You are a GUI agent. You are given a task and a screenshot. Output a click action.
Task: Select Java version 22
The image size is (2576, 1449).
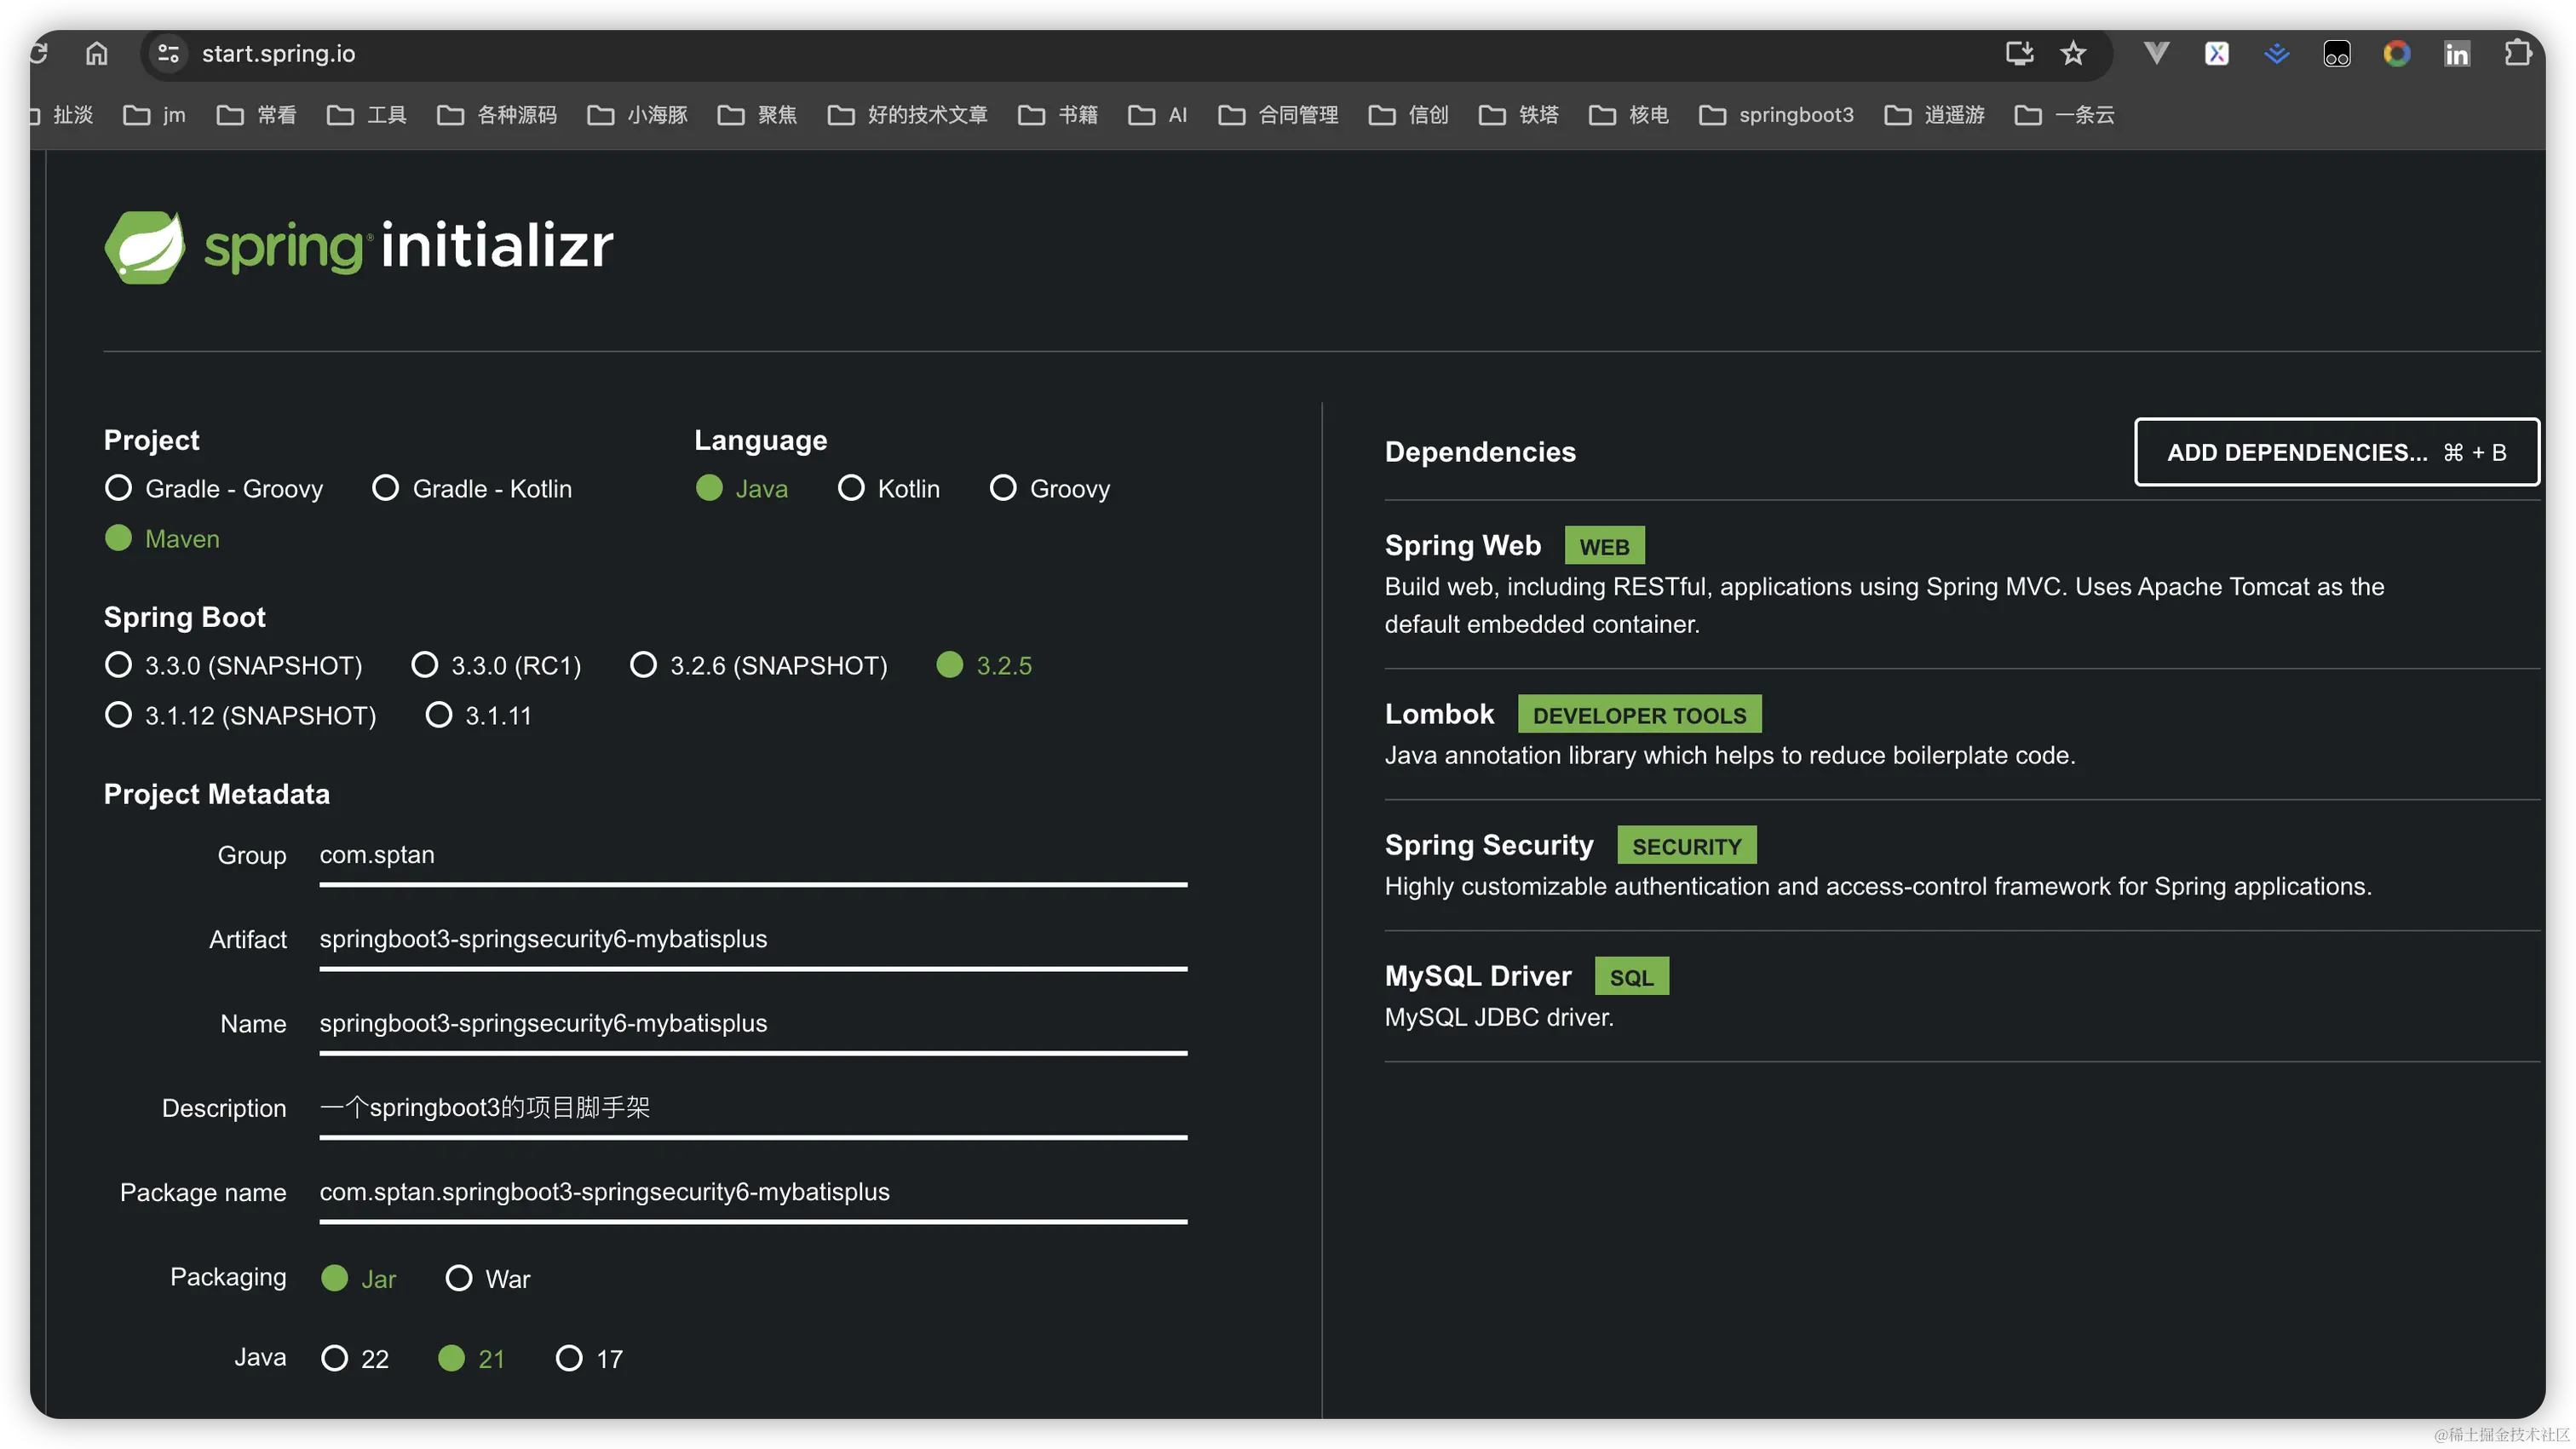pyautogui.click(x=355, y=1358)
